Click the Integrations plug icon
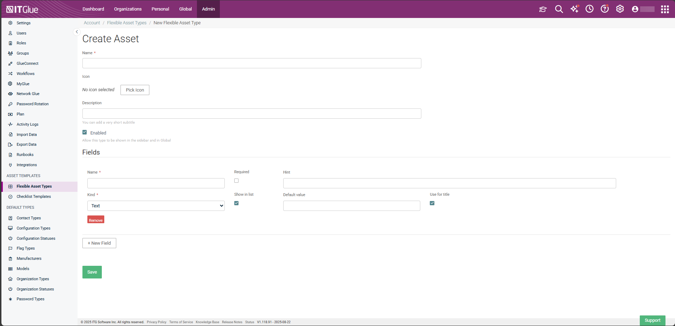The height and width of the screenshot is (326, 675). pos(10,165)
